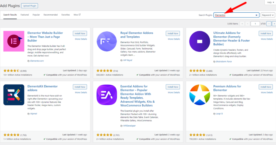276x145 pixels.
Task: Click the "10+ Million Active Installations" text
Action: 18,75
